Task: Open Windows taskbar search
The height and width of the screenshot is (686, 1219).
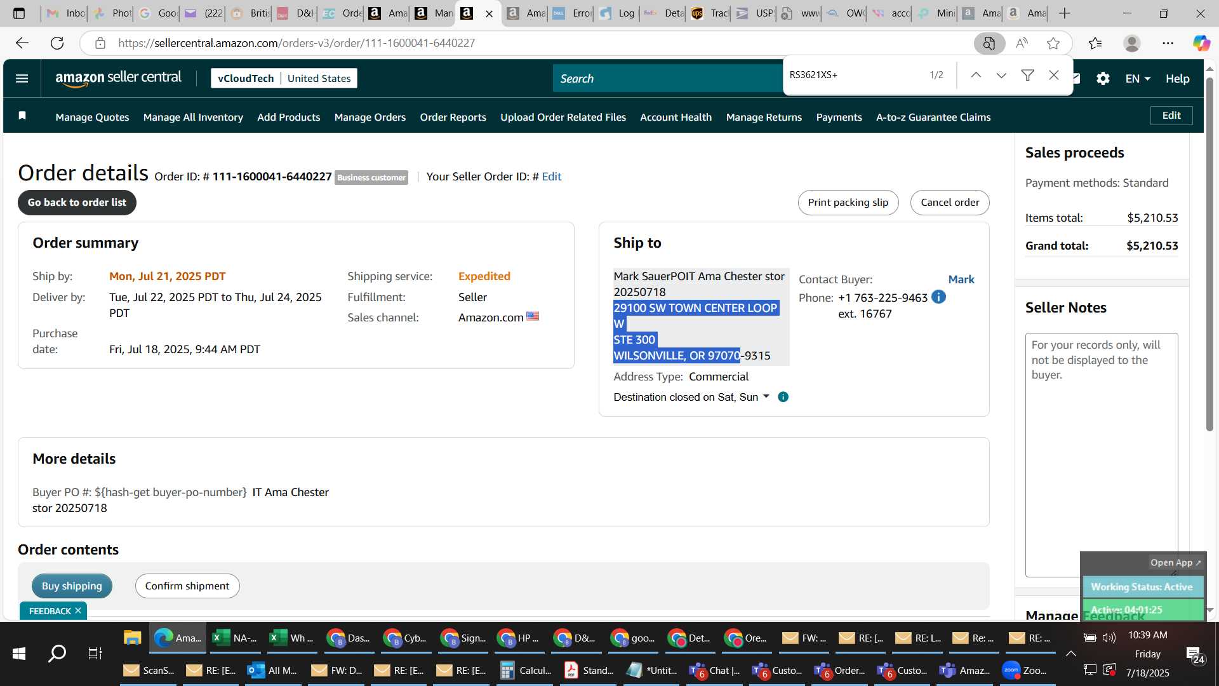Action: [57, 653]
